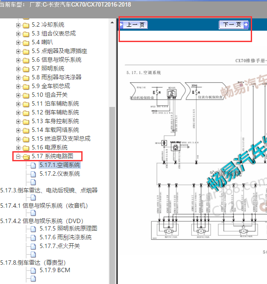Click the page icon for 5.17.5 照明系统原理图
The image size is (267, 284).
click(33, 229)
